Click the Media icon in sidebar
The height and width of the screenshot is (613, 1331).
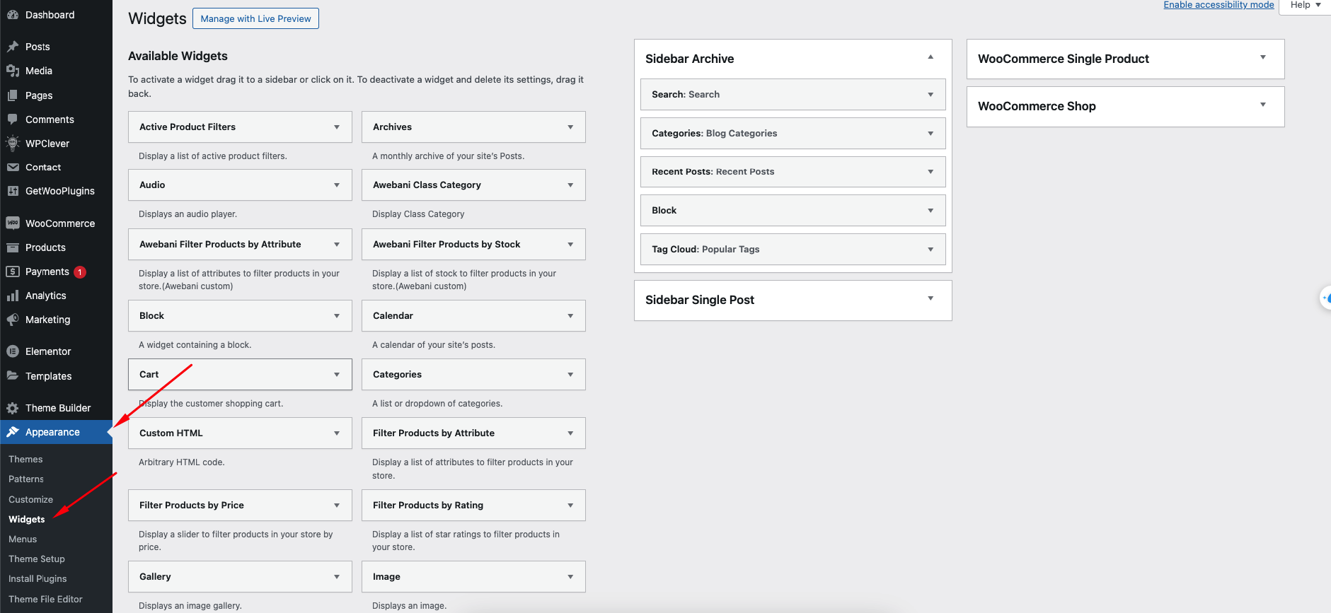(13, 71)
